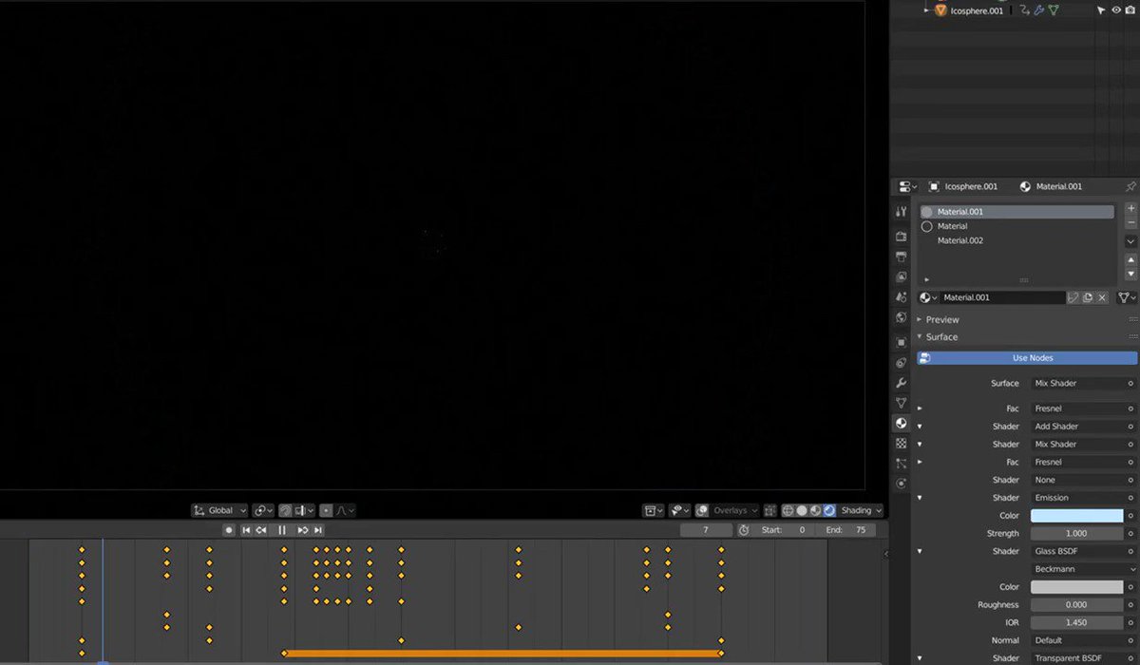Open the material link mode dropdown
The height and width of the screenshot is (665, 1140).
1128,297
